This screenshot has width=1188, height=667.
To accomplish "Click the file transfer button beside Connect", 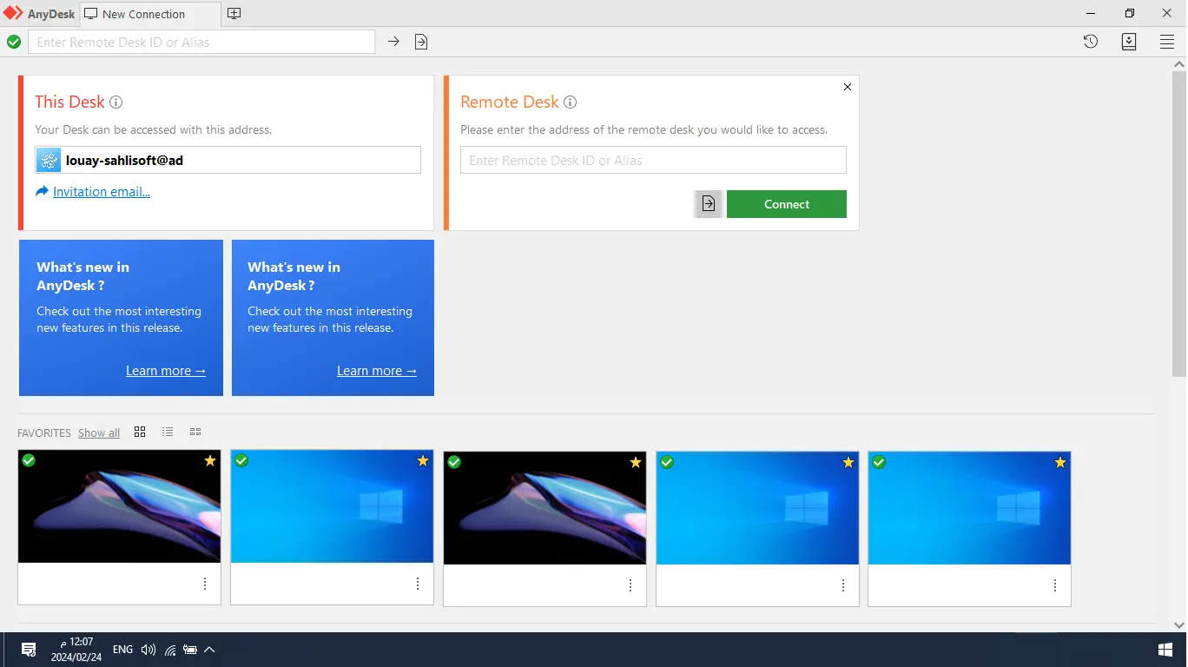I will coord(709,204).
